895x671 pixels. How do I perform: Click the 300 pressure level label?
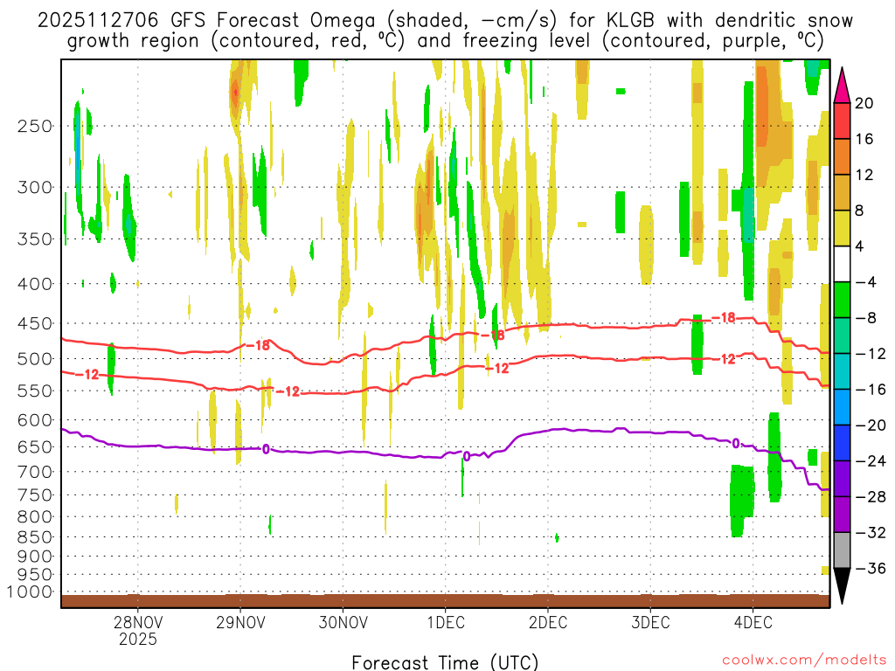tap(35, 187)
